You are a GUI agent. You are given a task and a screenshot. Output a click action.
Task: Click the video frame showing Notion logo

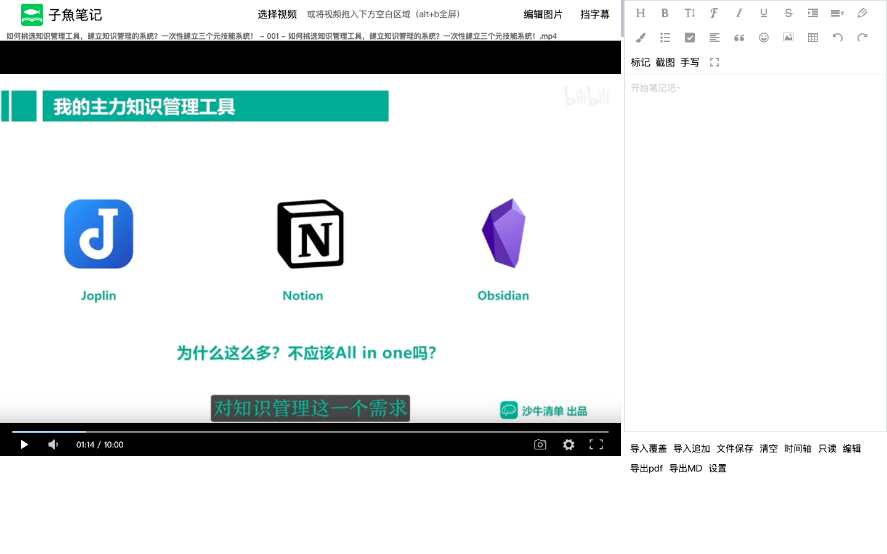(310, 234)
